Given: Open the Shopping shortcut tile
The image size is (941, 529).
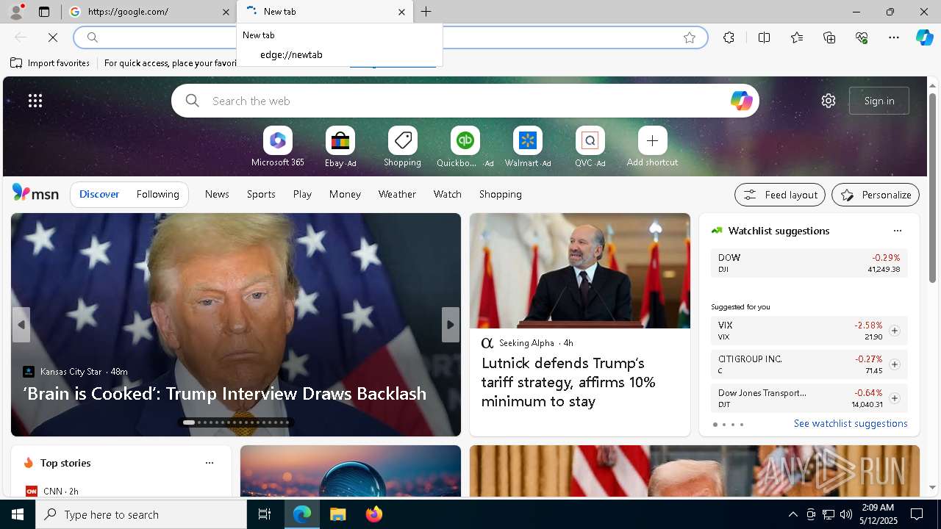Looking at the screenshot, I should pyautogui.click(x=402, y=146).
